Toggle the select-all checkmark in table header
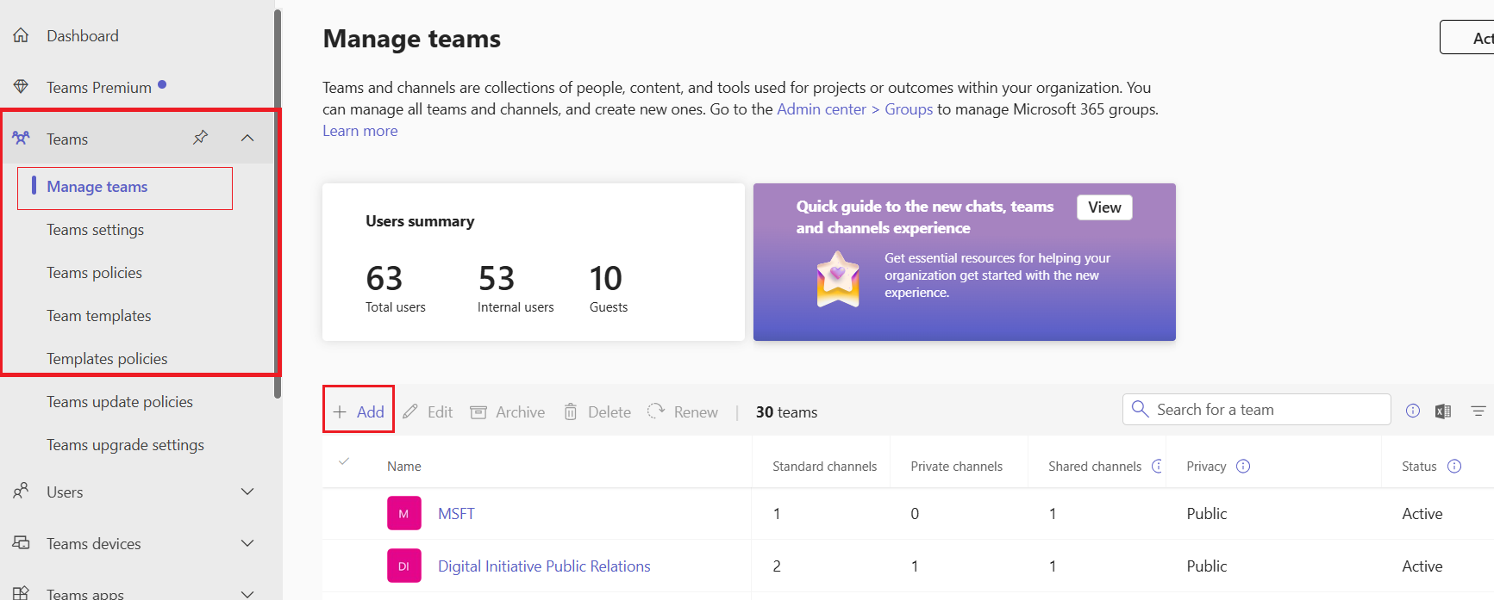The width and height of the screenshot is (1494, 600). (344, 462)
